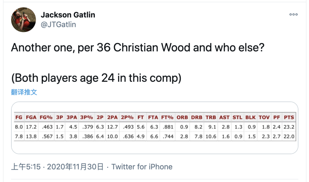Click the "Both players age 24" text line
The height and width of the screenshot is (182, 309).
click(96, 78)
